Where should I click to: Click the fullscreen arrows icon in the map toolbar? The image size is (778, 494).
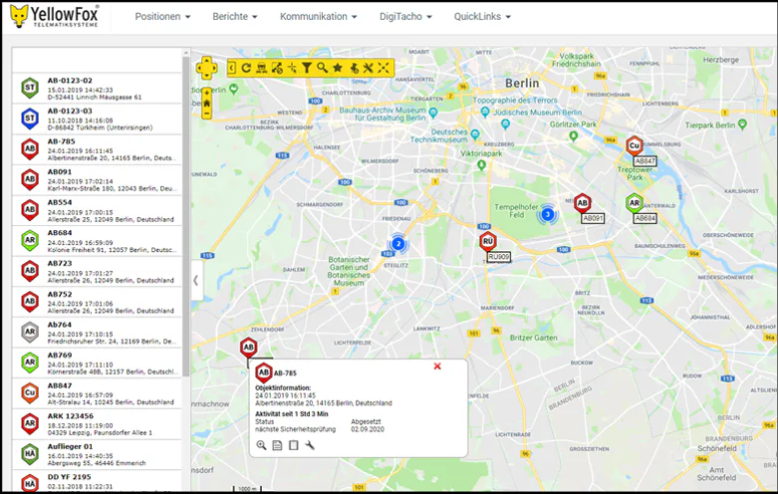pos(384,68)
